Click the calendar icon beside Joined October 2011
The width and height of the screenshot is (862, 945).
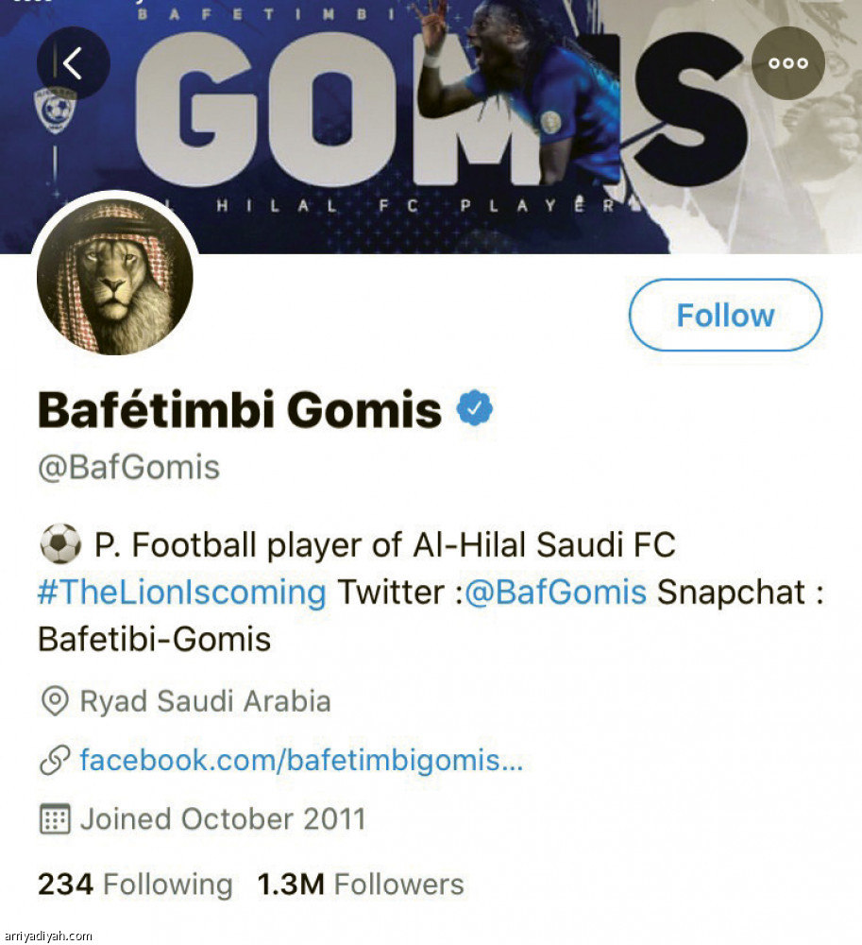click(55, 819)
